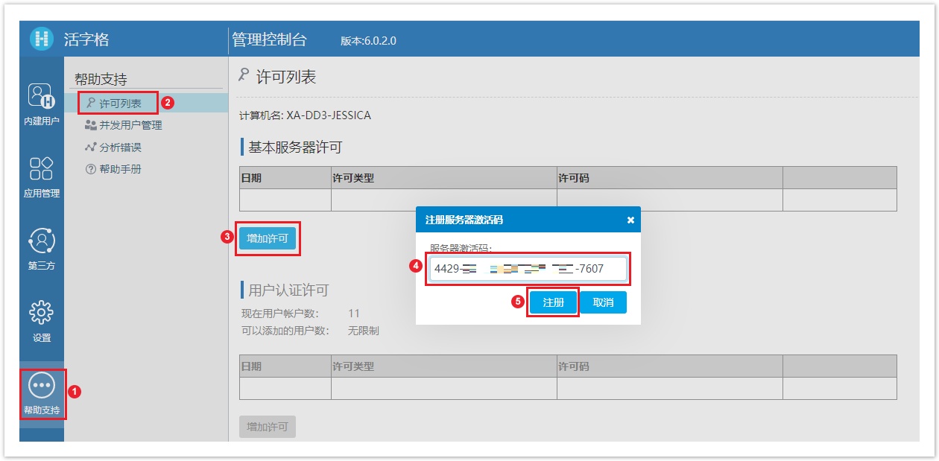Click the 注册服务器激活码 dialog title
939x461 pixels.
[x=464, y=220]
